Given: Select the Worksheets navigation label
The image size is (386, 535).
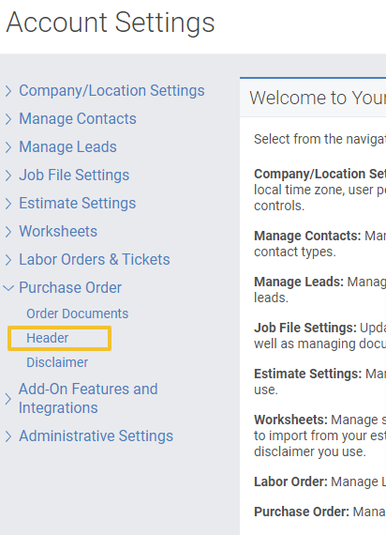Looking at the screenshot, I should tap(58, 231).
